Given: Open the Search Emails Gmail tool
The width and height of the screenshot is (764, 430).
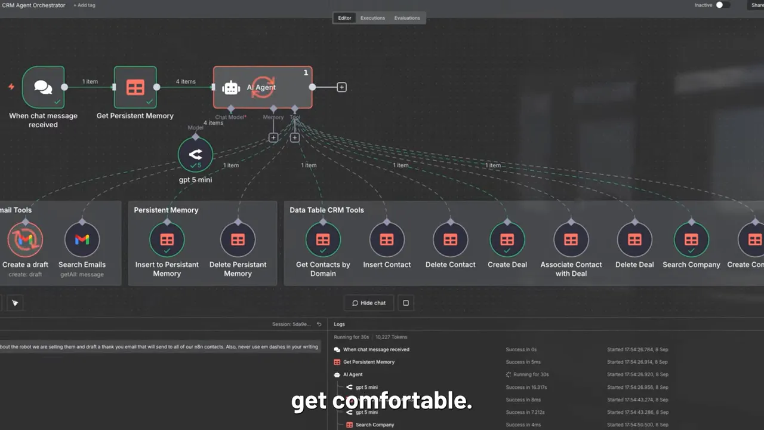Looking at the screenshot, I should click(x=82, y=239).
